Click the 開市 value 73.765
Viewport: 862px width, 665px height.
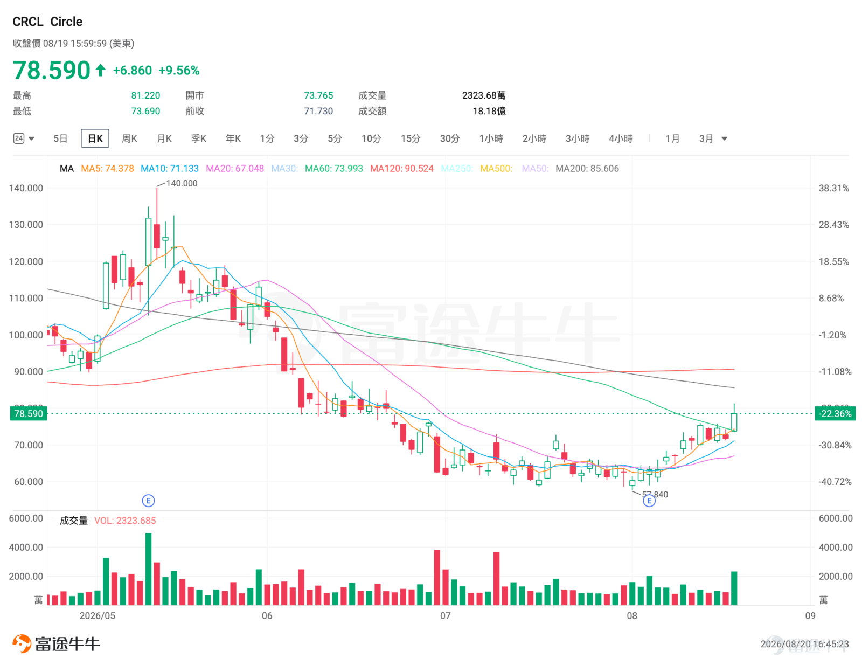click(318, 95)
